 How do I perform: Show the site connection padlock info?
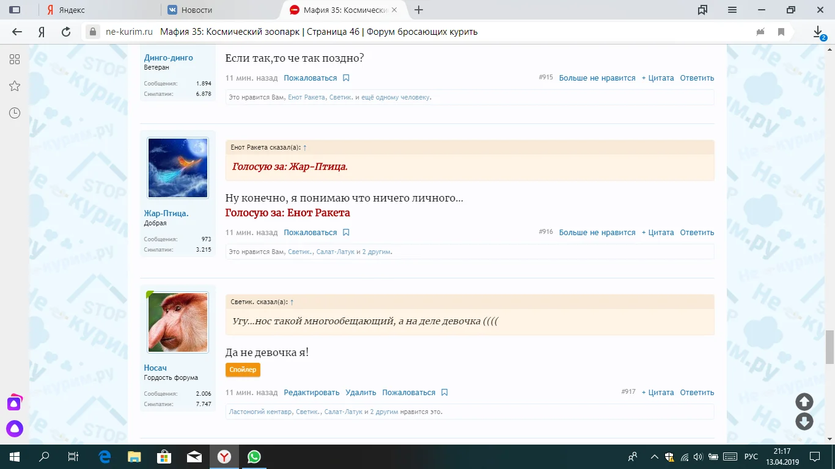93,32
